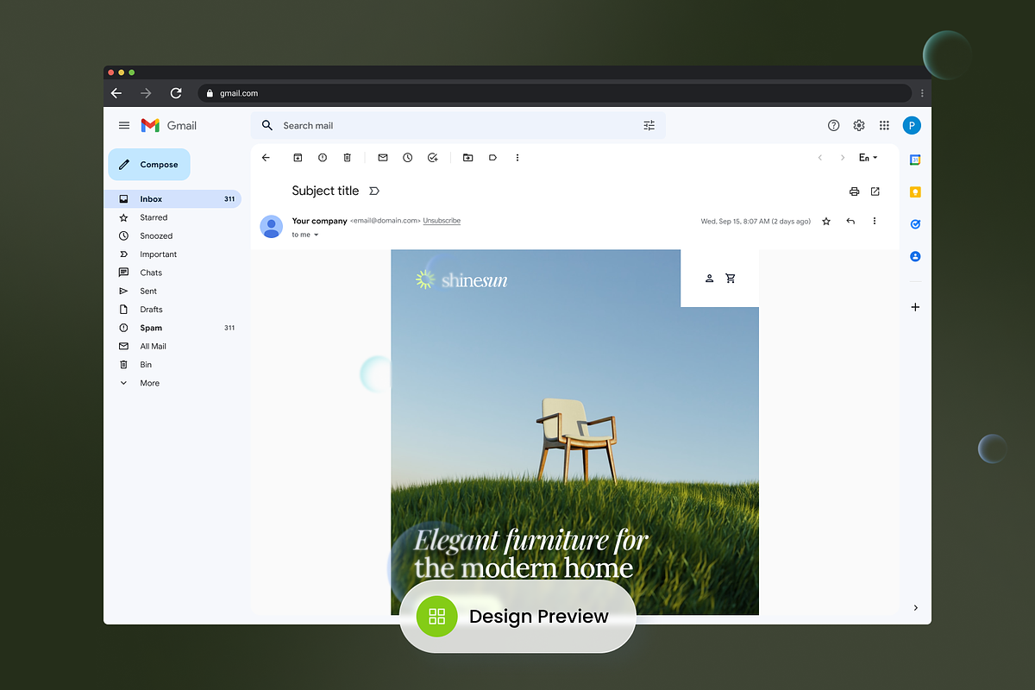Archive the open email
Image resolution: width=1035 pixels, height=690 pixels.
point(298,158)
